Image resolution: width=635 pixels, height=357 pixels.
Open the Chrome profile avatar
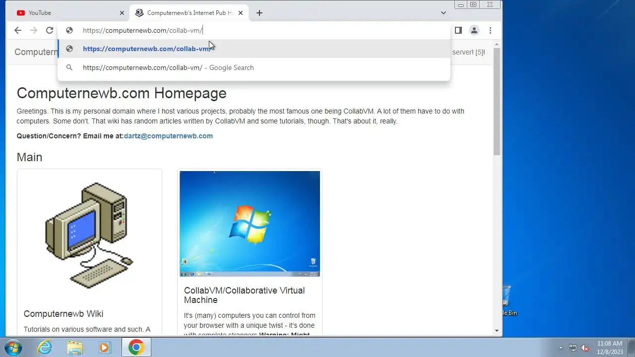tap(474, 30)
